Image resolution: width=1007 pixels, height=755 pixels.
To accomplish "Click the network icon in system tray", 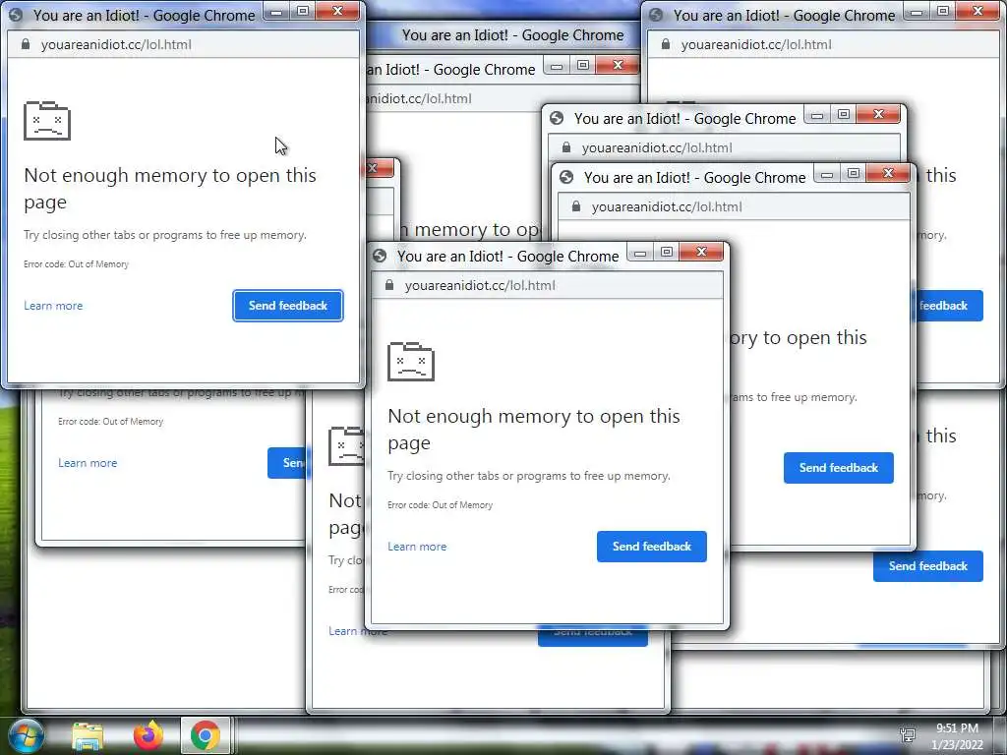I will (x=908, y=734).
